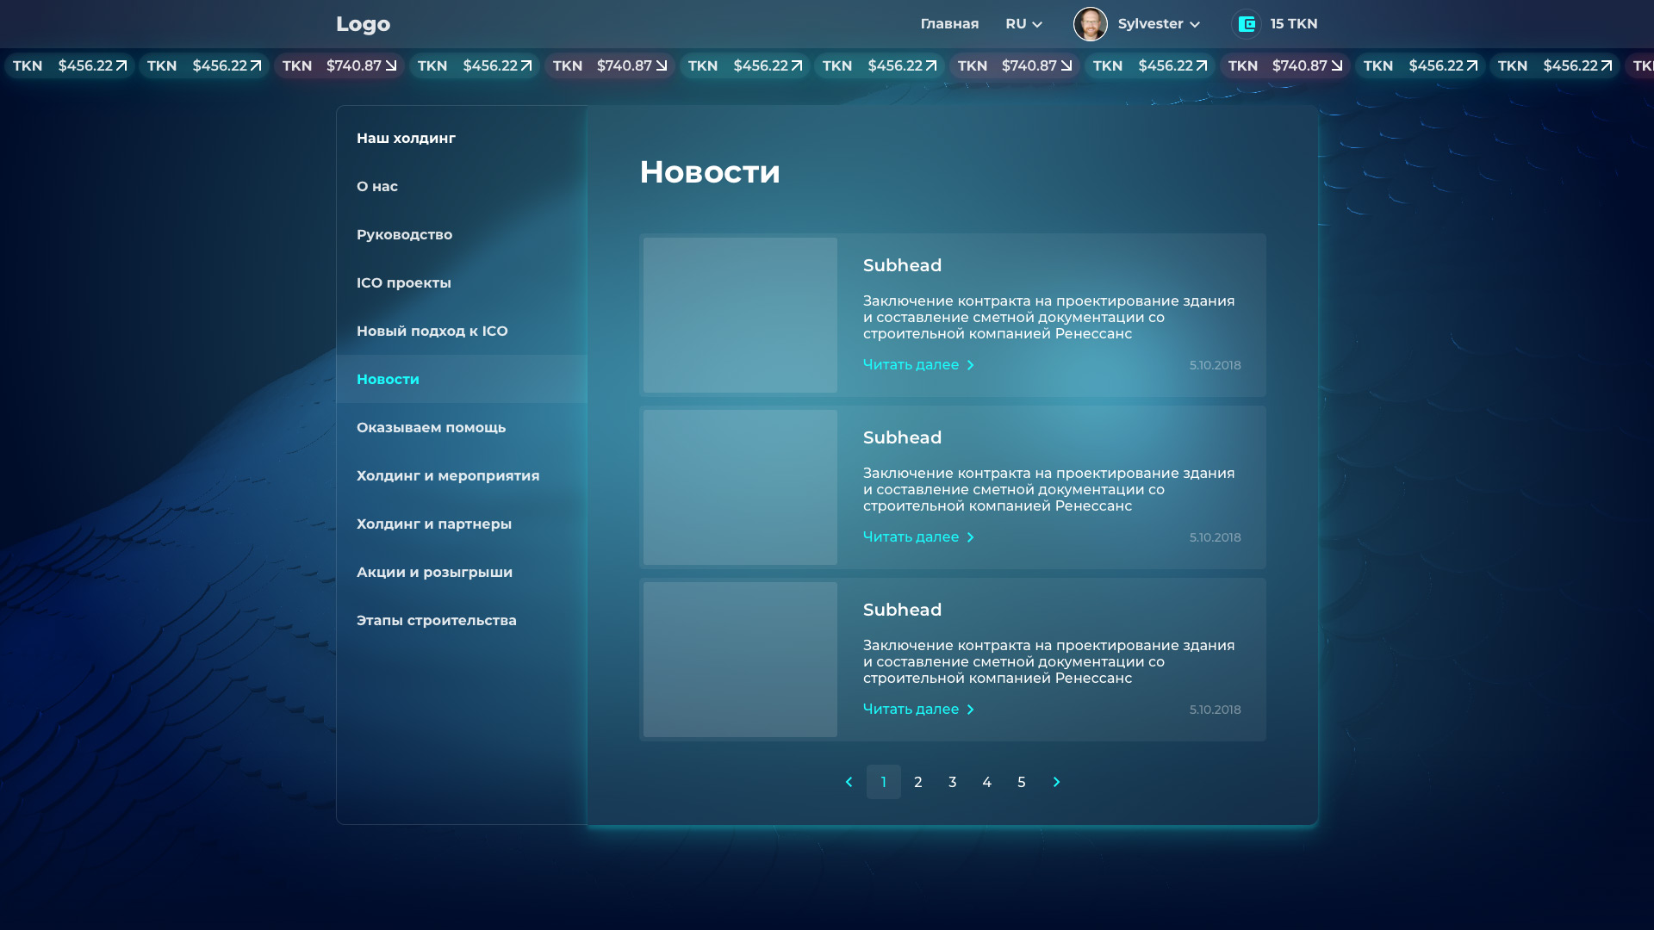The image size is (1654, 930).
Task: Click the Logo in the header
Action: (x=363, y=24)
